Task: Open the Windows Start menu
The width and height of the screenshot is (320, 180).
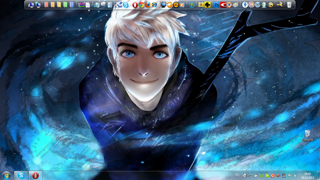Action: (x=6, y=175)
